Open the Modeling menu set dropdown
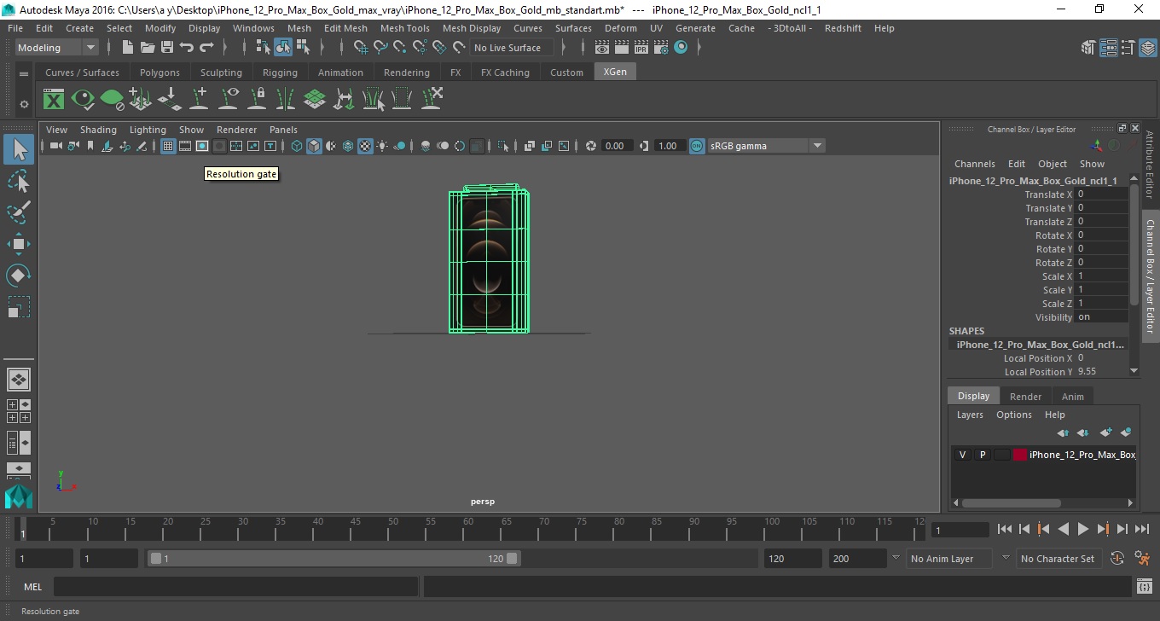 57,48
